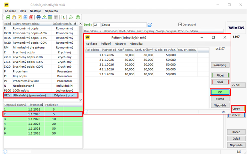Image resolution: width=248 pixels, height=155 pixels.
Task: Click the Smaž button in dialog
Action: click(x=220, y=81)
